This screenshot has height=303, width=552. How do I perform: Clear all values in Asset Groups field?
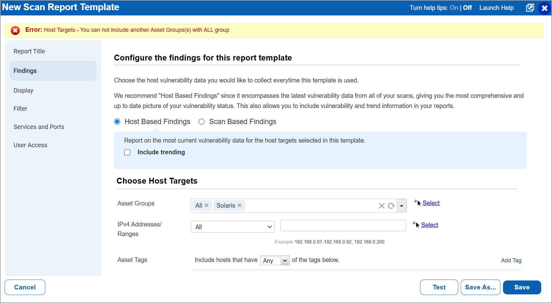click(382, 205)
